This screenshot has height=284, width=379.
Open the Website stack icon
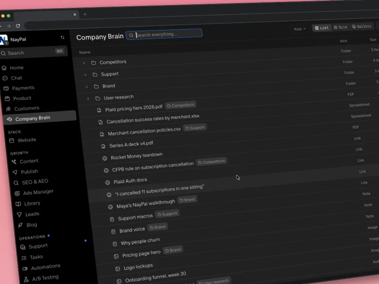[11, 140]
